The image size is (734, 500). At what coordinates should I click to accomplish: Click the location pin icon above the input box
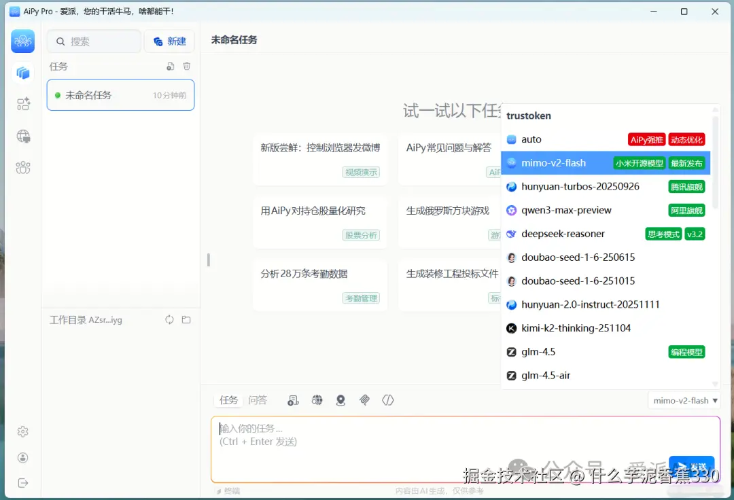340,400
